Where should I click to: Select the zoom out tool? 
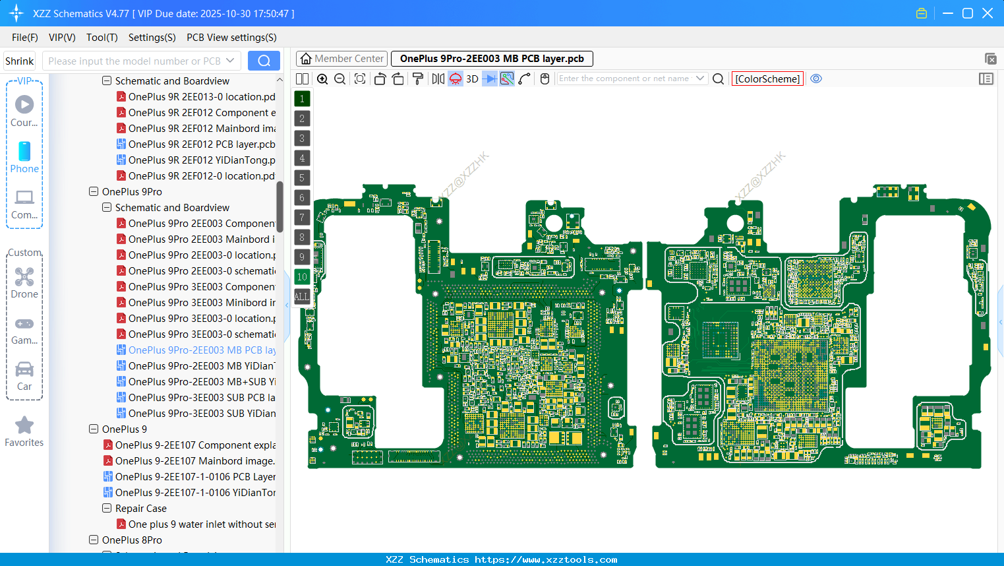(339, 79)
